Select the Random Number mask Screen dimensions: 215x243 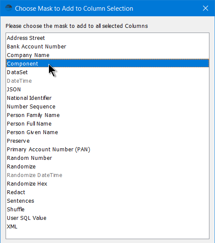(x=107, y=158)
